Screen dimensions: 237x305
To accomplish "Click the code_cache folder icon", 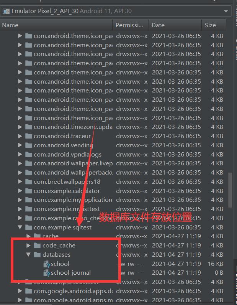I will (x=37, y=246).
